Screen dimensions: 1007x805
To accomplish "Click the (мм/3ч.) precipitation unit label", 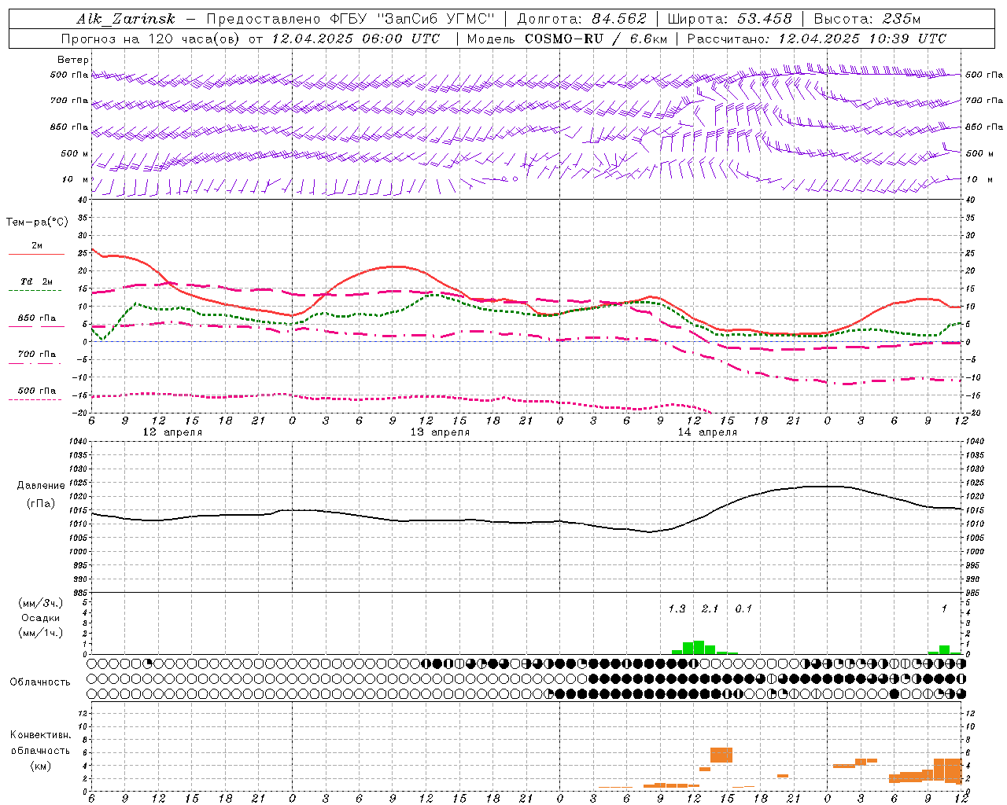I will click(x=40, y=603).
